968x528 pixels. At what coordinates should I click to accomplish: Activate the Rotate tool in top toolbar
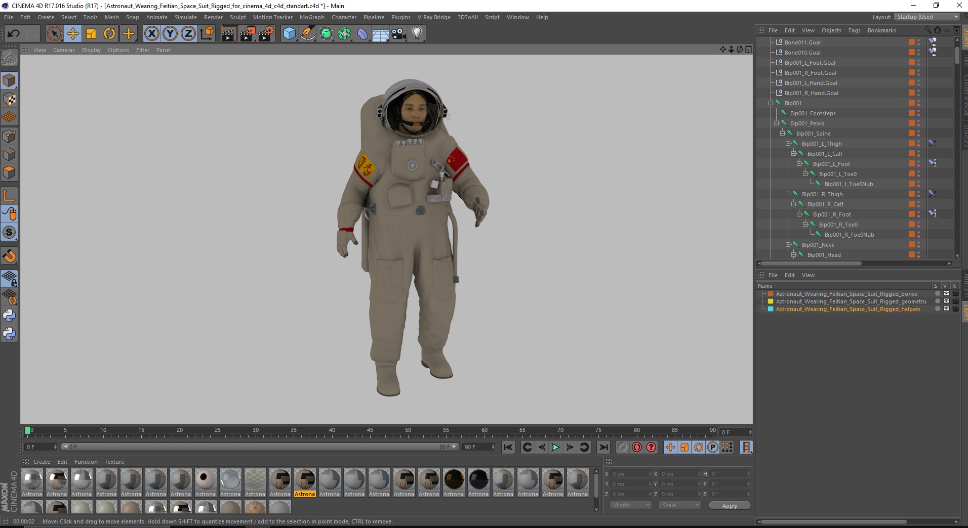109,34
